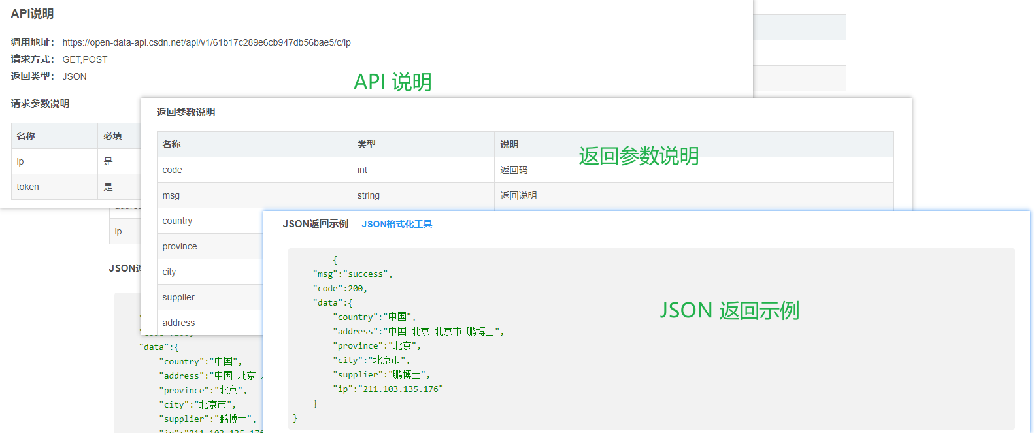Click the JSON返回示例 heading beside the tool link
Image resolution: width=1034 pixels, height=433 pixels.
click(315, 224)
